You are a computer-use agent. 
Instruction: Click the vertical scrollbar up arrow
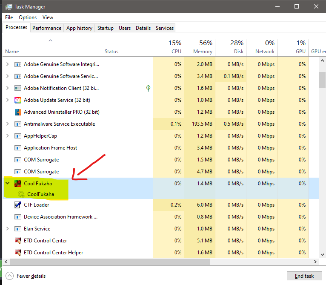322,61
